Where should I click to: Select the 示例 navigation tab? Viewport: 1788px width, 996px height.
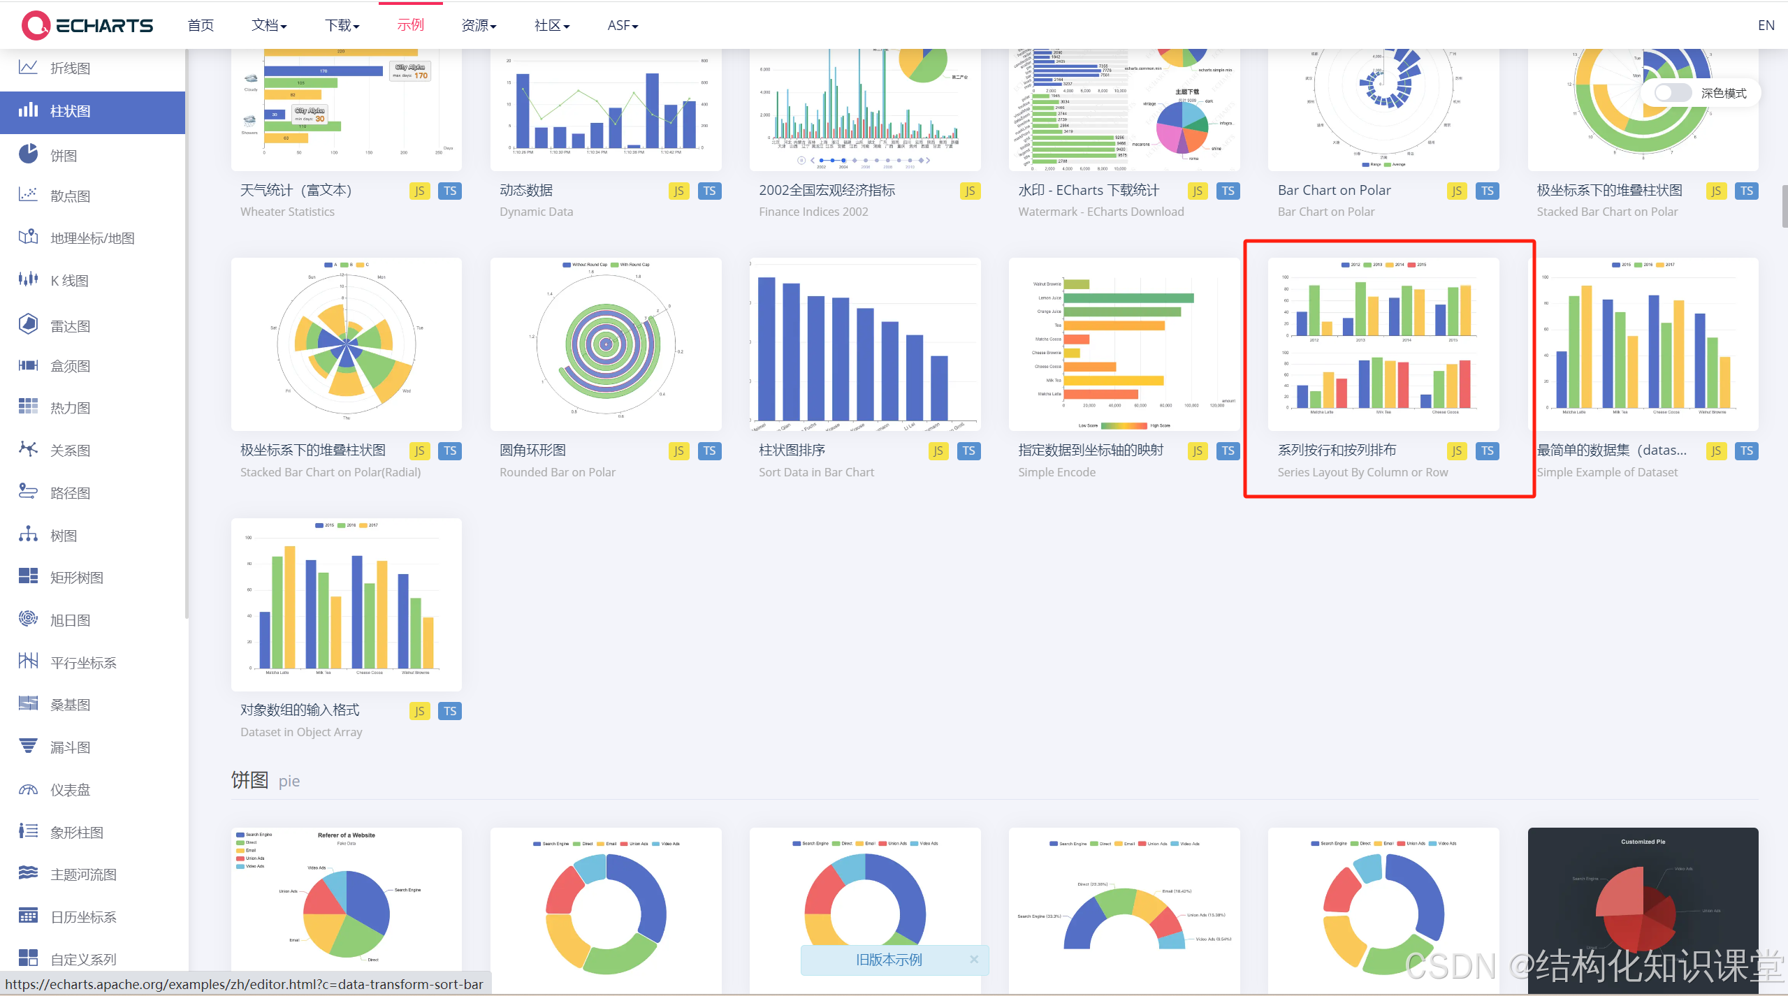pos(410,26)
